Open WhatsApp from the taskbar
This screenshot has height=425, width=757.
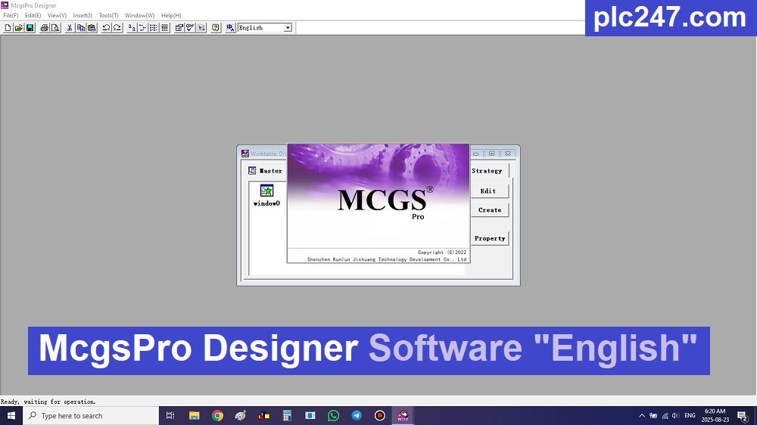click(x=333, y=415)
